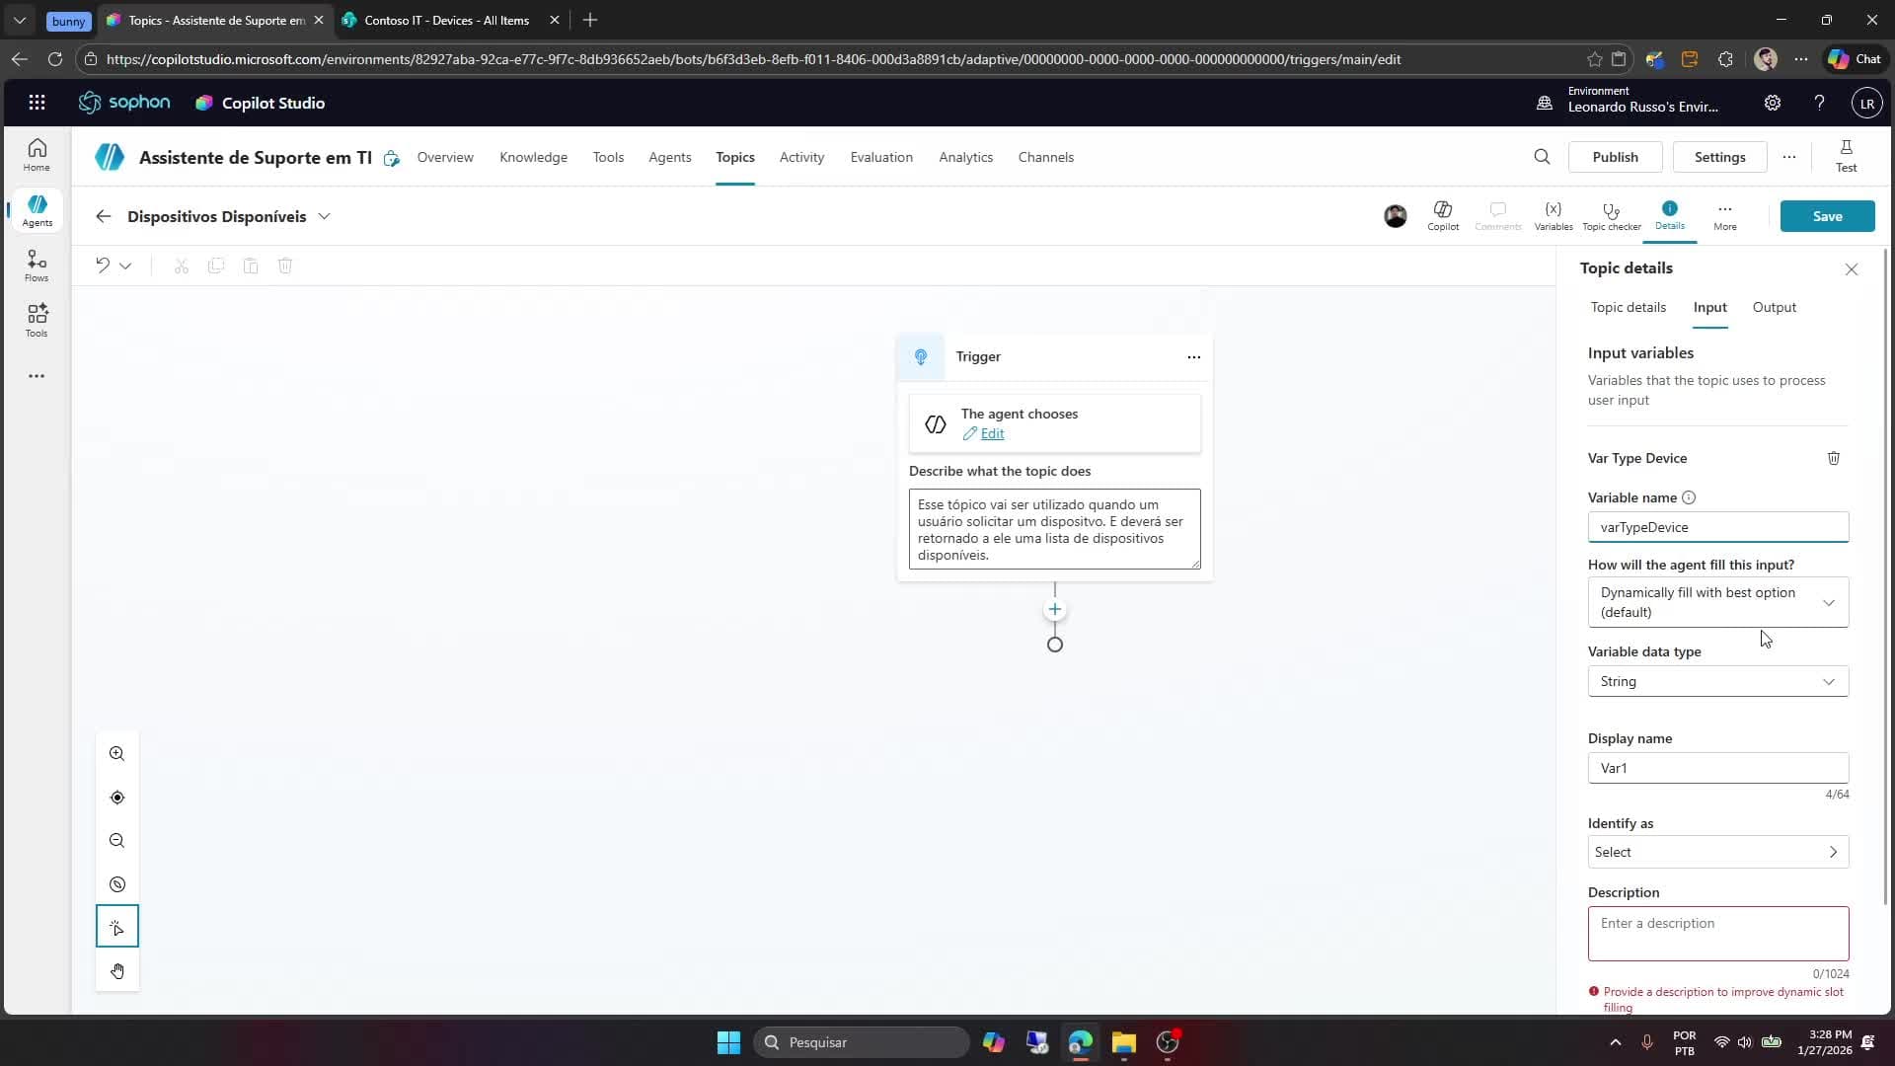Open Tools from the left sidebar
Image resolution: width=1895 pixels, height=1066 pixels.
36,320
